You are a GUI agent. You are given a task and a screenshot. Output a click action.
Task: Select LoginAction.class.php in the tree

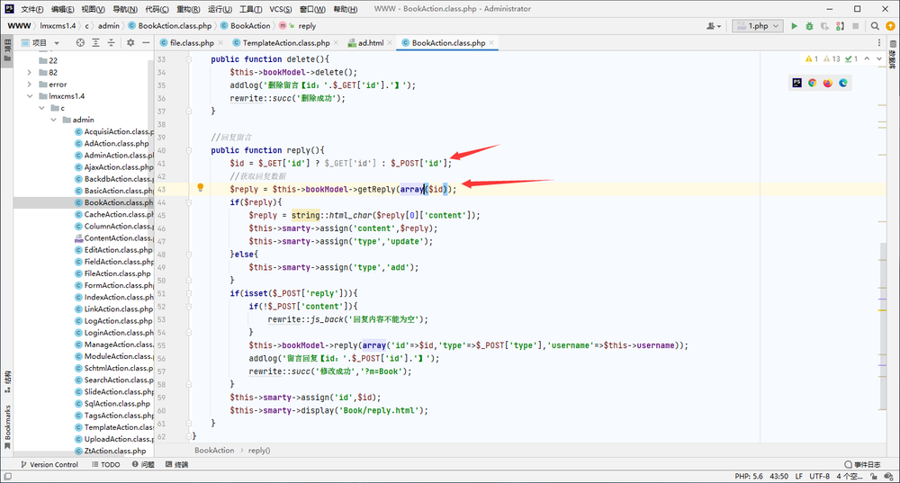point(118,332)
